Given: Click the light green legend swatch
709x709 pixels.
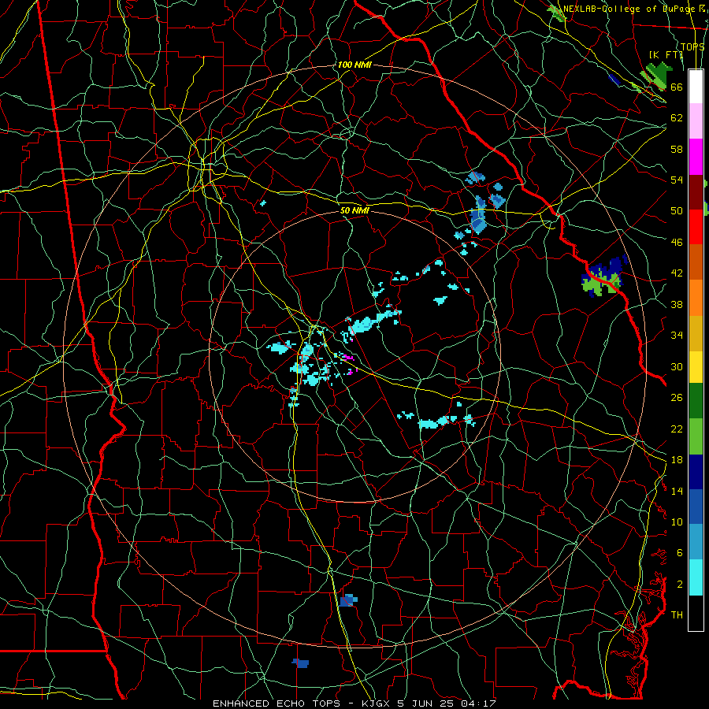Looking at the screenshot, I should [x=696, y=436].
